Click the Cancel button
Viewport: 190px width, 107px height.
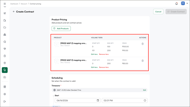coord(158,12)
